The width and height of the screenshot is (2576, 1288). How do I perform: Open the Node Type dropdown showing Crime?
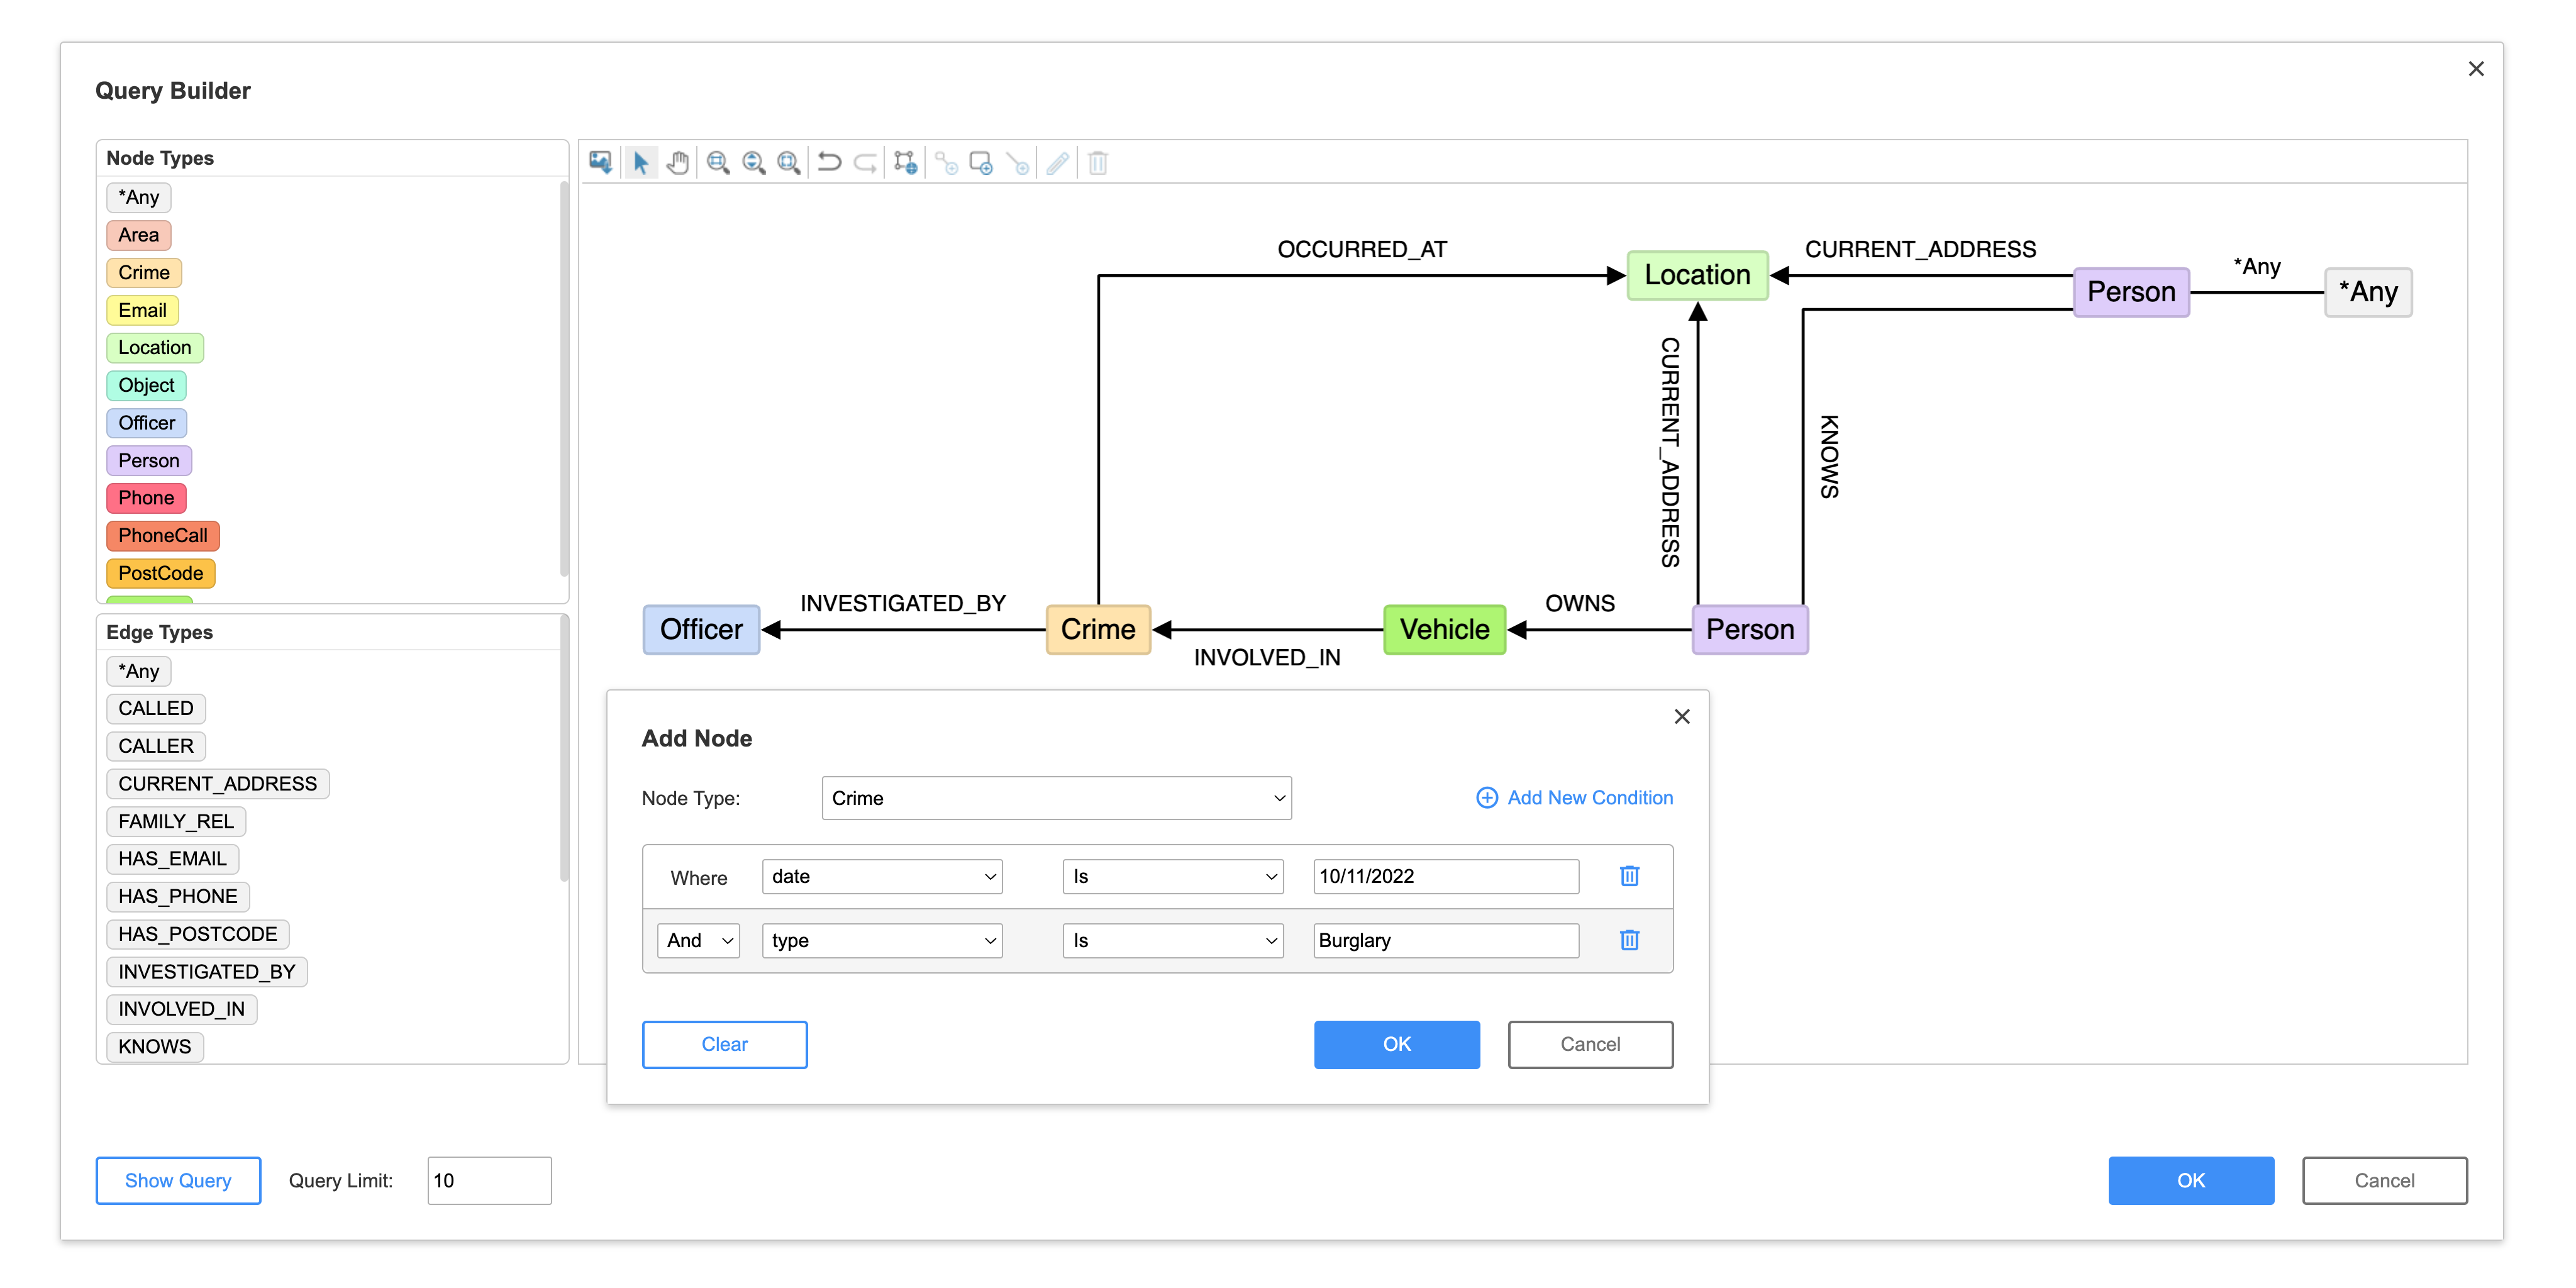pos(1056,798)
